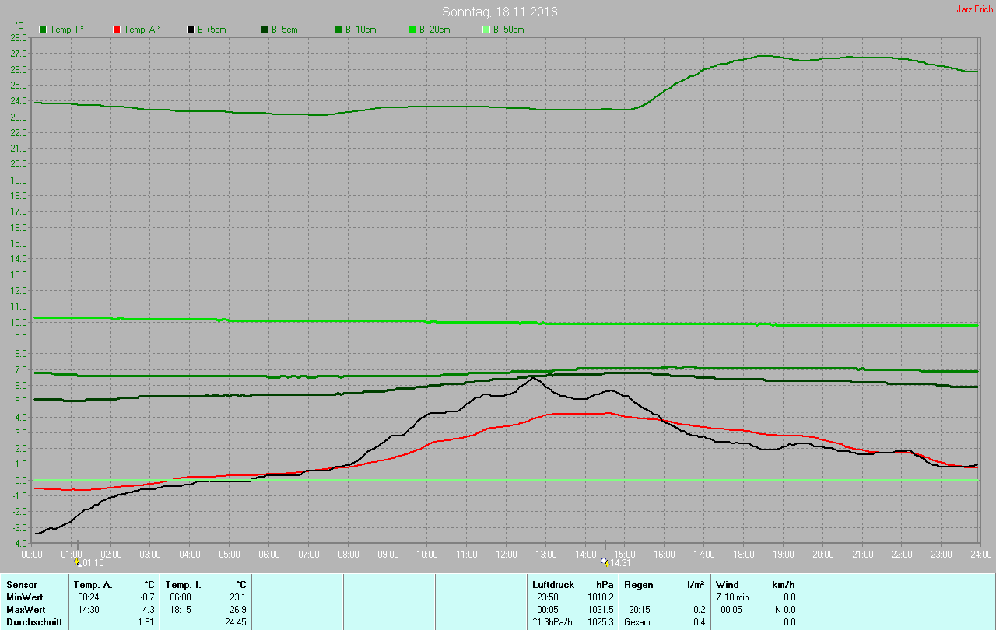Click the red 'Jarz Erich' label
The height and width of the screenshot is (630, 996).
point(974,9)
